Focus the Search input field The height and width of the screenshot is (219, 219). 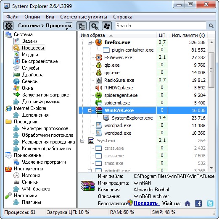[x=161, y=26]
